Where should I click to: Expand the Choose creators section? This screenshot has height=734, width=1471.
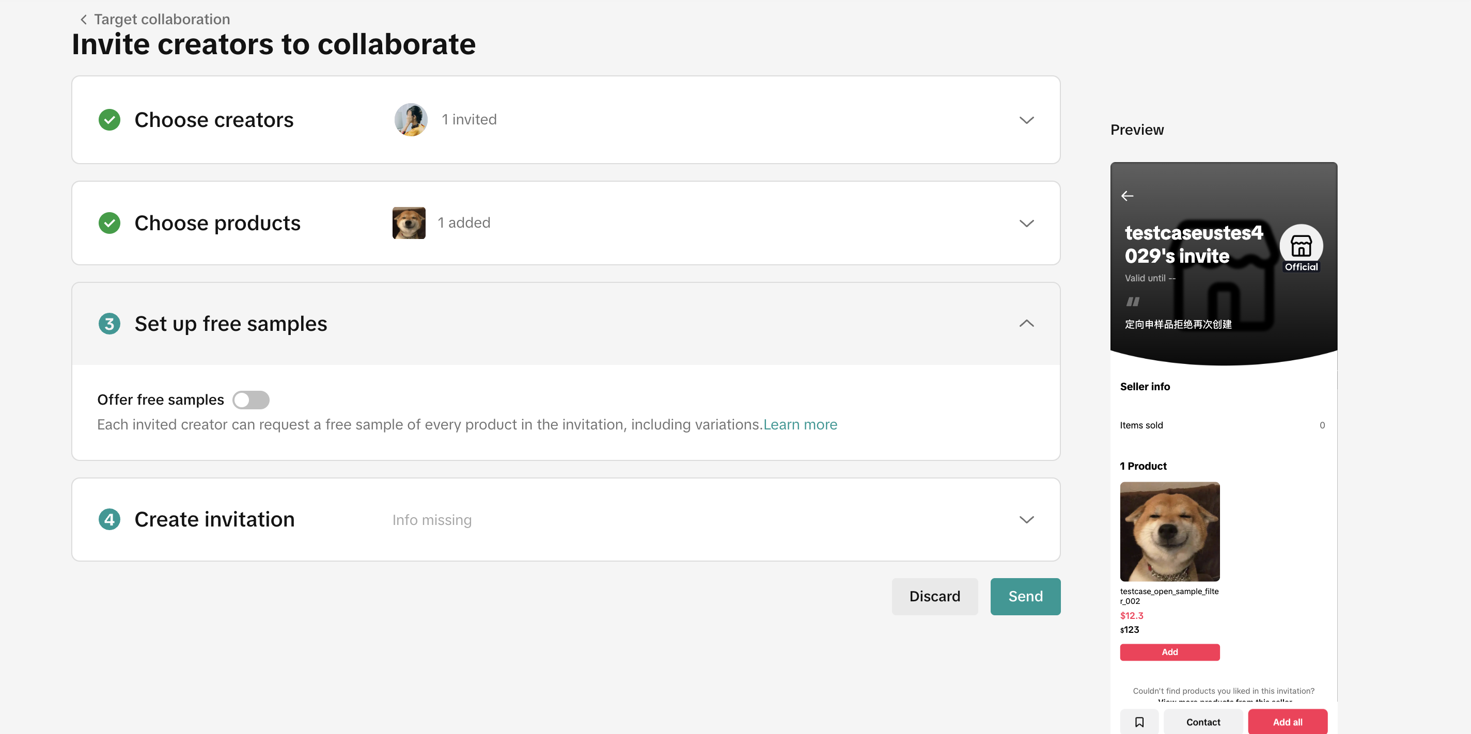click(1026, 120)
